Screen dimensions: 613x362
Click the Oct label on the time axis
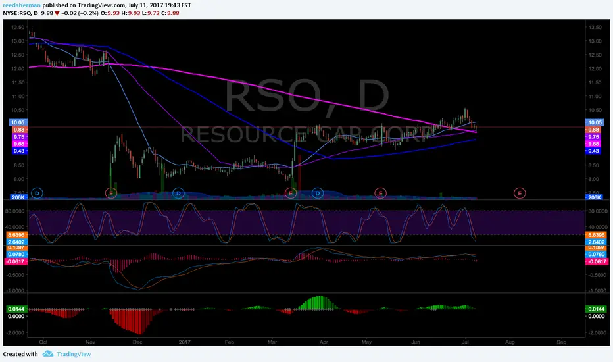coord(43,342)
